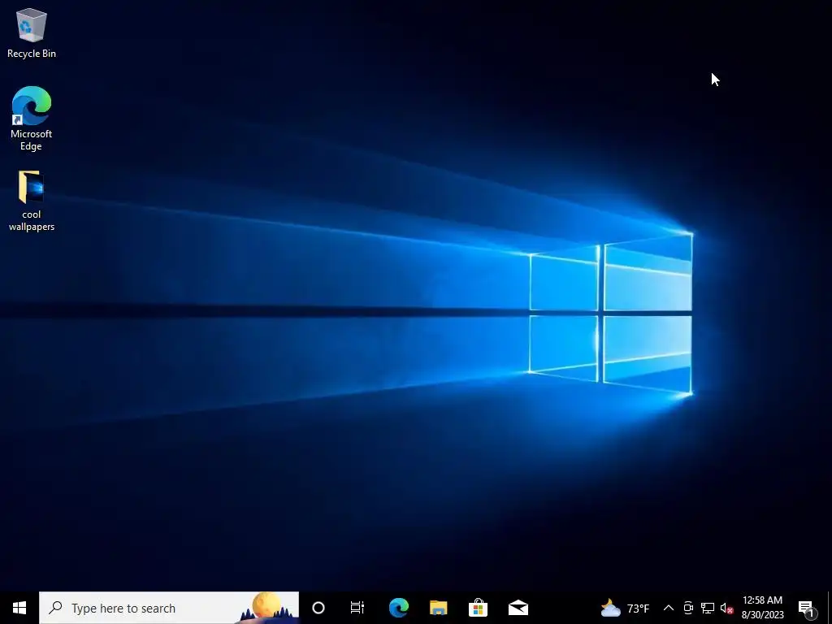The height and width of the screenshot is (624, 832).
Task: Select the cool wallpapers folder on desktop
Action: [32, 201]
